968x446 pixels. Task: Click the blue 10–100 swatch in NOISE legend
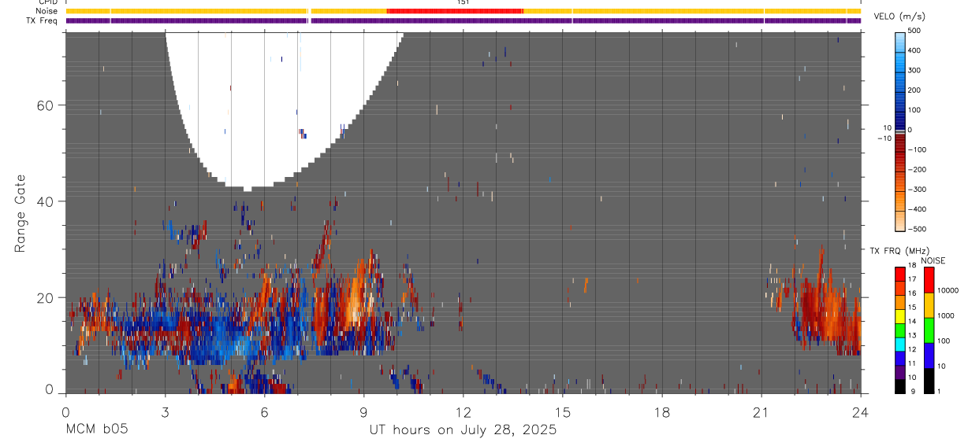(x=929, y=355)
